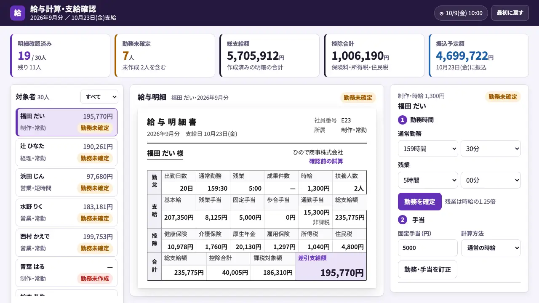The width and height of the screenshot is (539, 303).
Task: Open the 残業 5時間 hours dropdown
Action: coord(428,180)
